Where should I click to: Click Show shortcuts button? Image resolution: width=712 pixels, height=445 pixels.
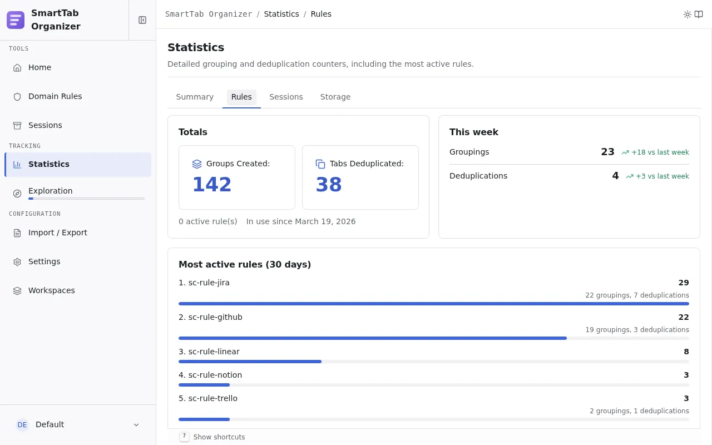(x=212, y=437)
